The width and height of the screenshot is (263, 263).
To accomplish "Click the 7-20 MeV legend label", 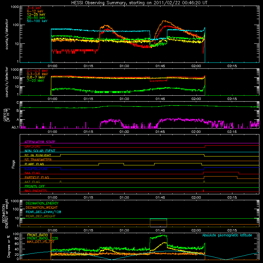I will click(35, 81).
